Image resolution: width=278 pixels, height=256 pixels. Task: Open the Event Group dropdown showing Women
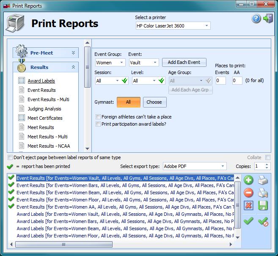tap(110, 62)
